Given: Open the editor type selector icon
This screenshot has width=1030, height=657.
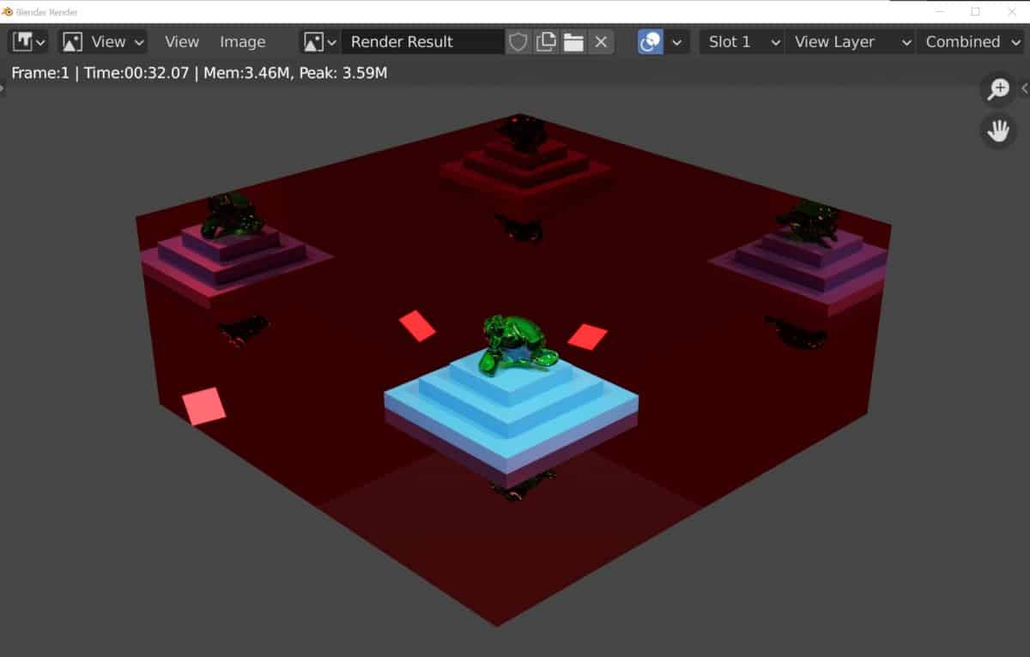Looking at the screenshot, I should 23,40.
